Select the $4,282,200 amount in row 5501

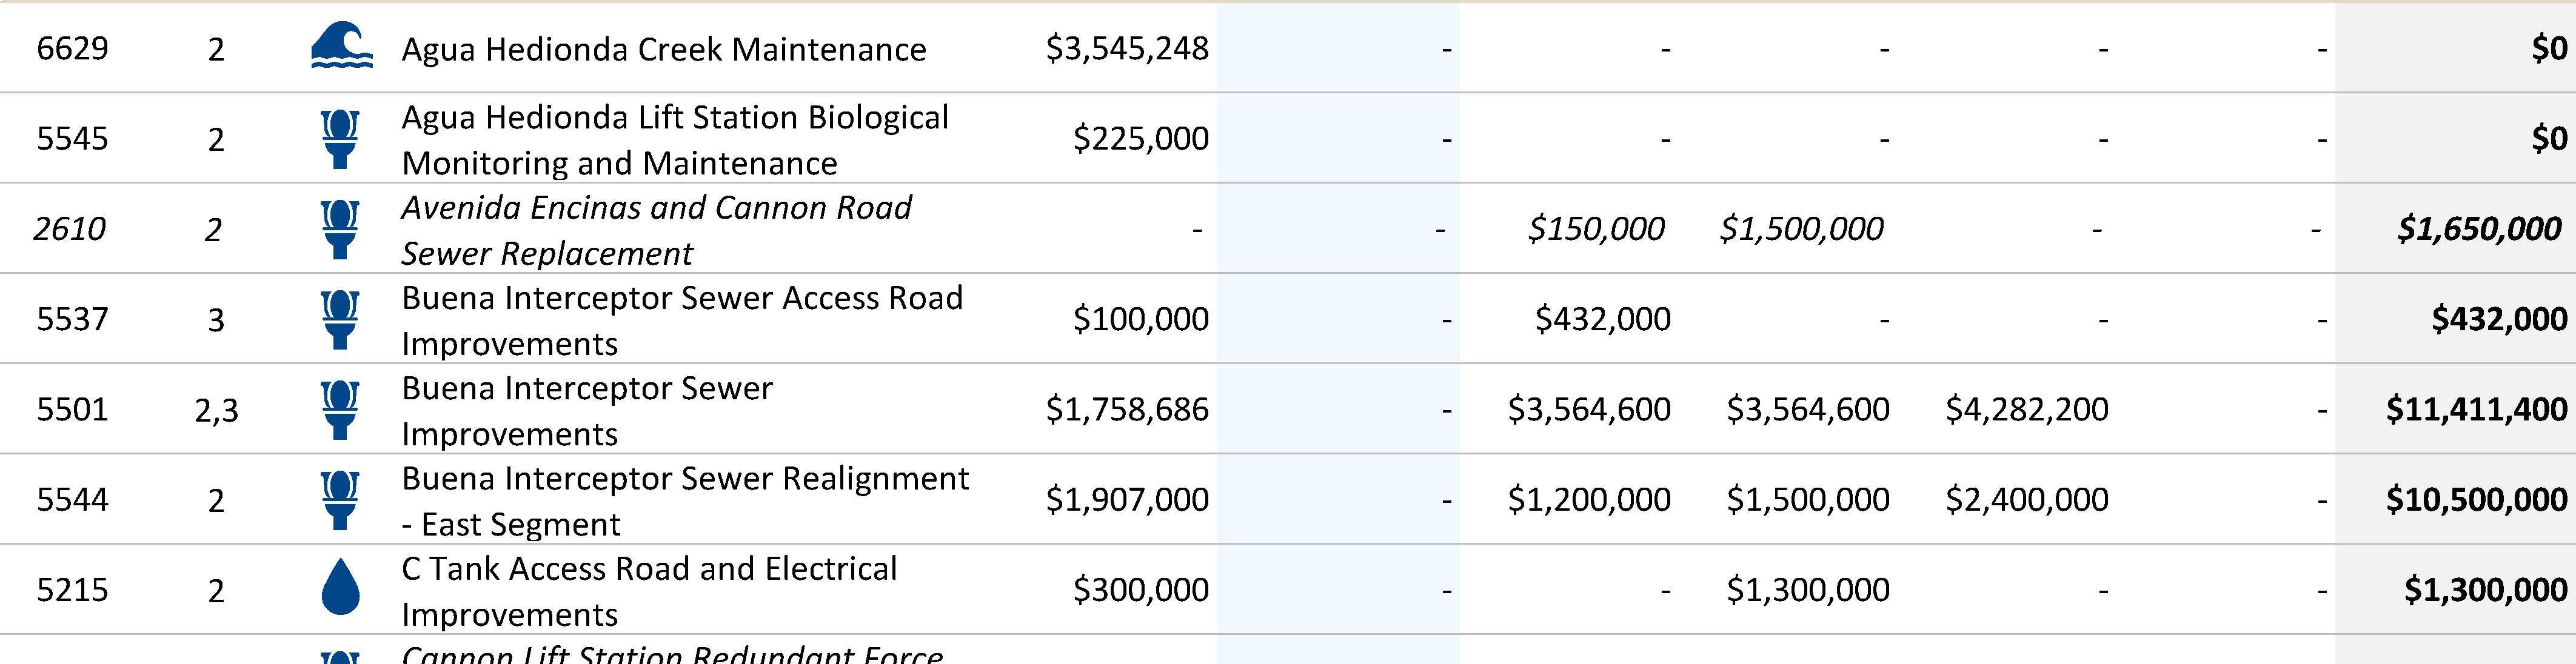tap(2026, 409)
